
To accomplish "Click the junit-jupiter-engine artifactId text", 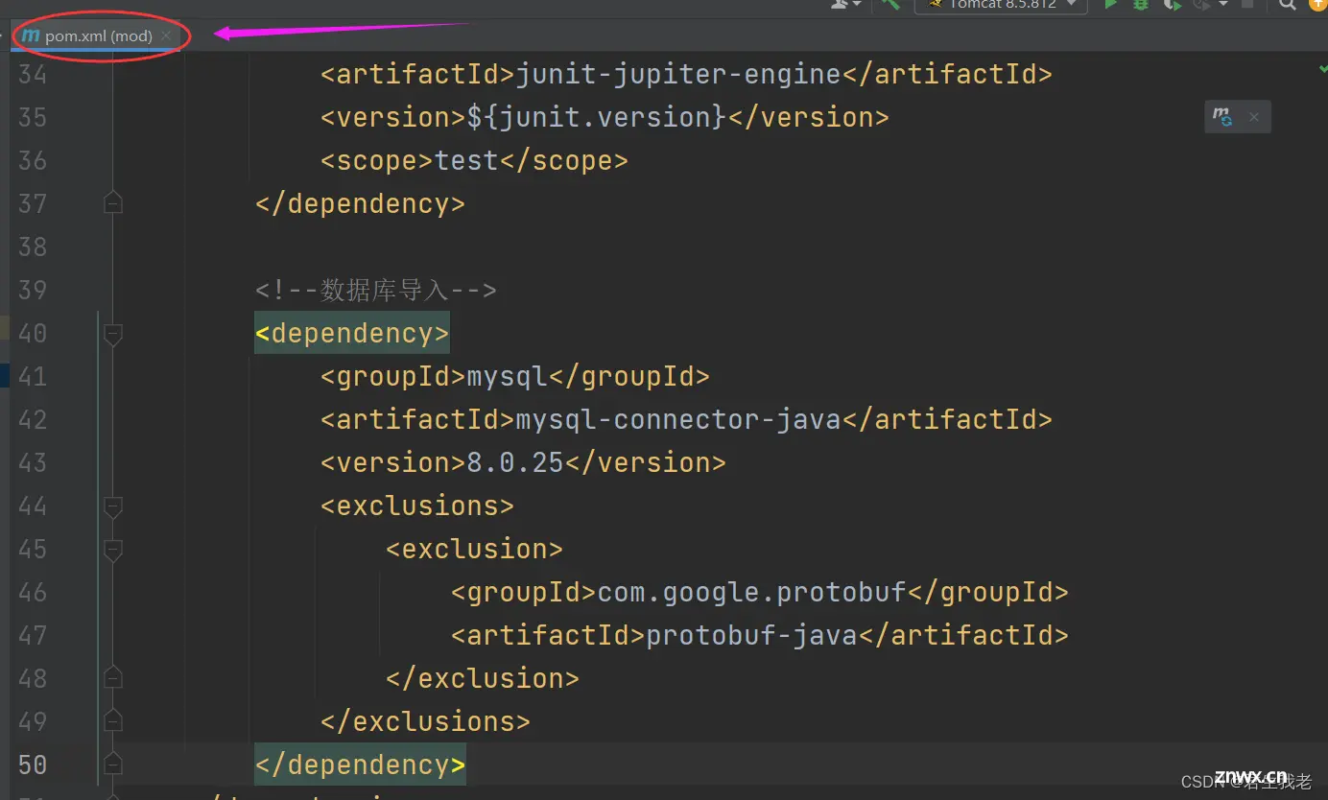I will (678, 74).
